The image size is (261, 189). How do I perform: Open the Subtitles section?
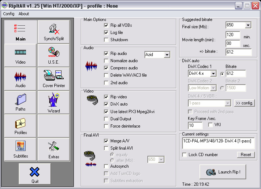pos(21,149)
